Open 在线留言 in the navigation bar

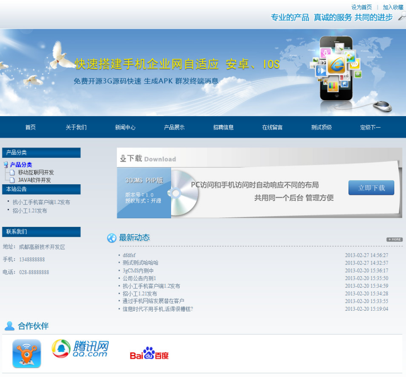coord(272,127)
